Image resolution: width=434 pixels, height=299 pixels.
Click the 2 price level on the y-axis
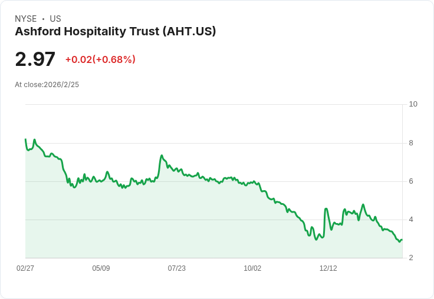coord(411,258)
